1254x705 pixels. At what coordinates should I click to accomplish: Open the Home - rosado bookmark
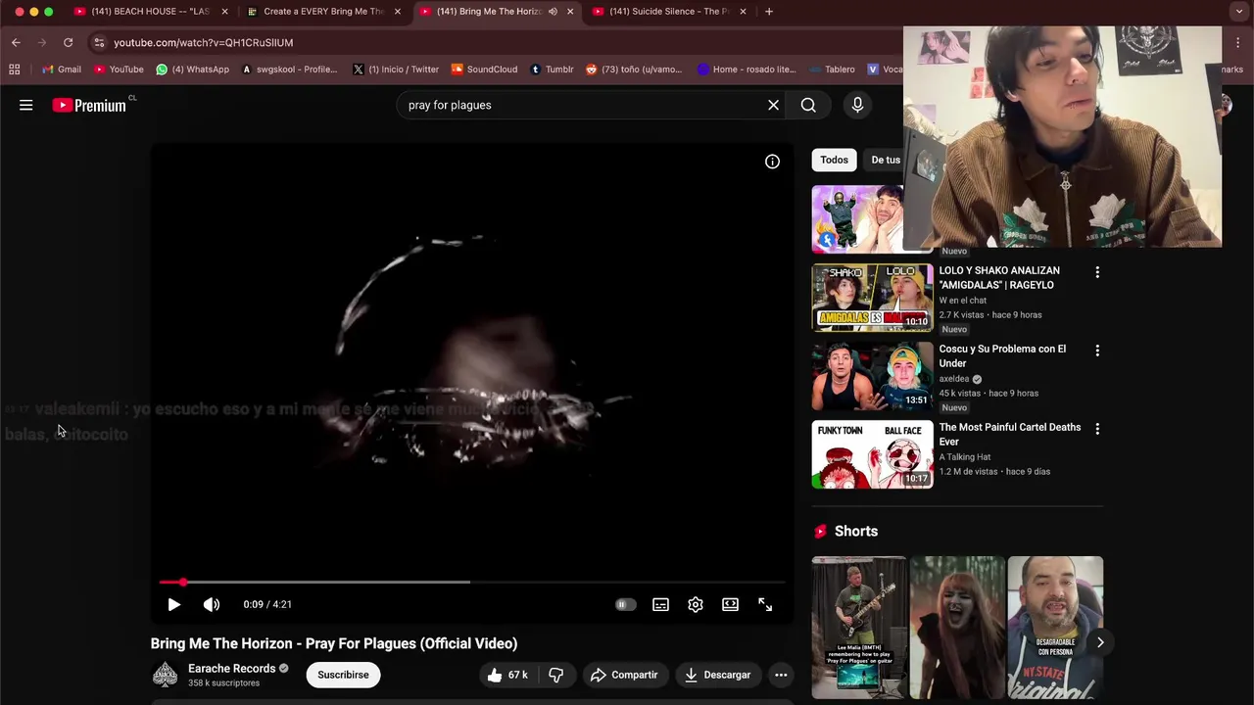coord(747,70)
